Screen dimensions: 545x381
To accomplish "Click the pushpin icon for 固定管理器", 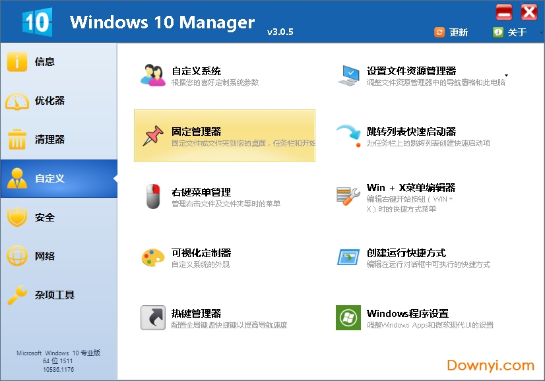I will (x=153, y=136).
